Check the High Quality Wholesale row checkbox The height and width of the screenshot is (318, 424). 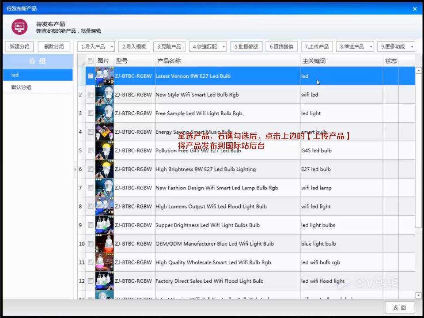coord(91,262)
